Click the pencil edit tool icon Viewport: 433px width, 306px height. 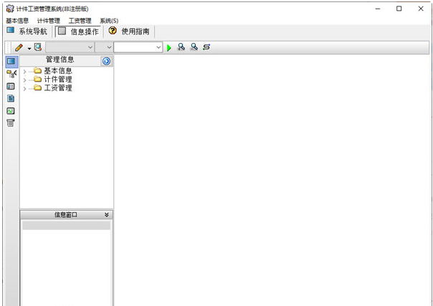pos(19,47)
